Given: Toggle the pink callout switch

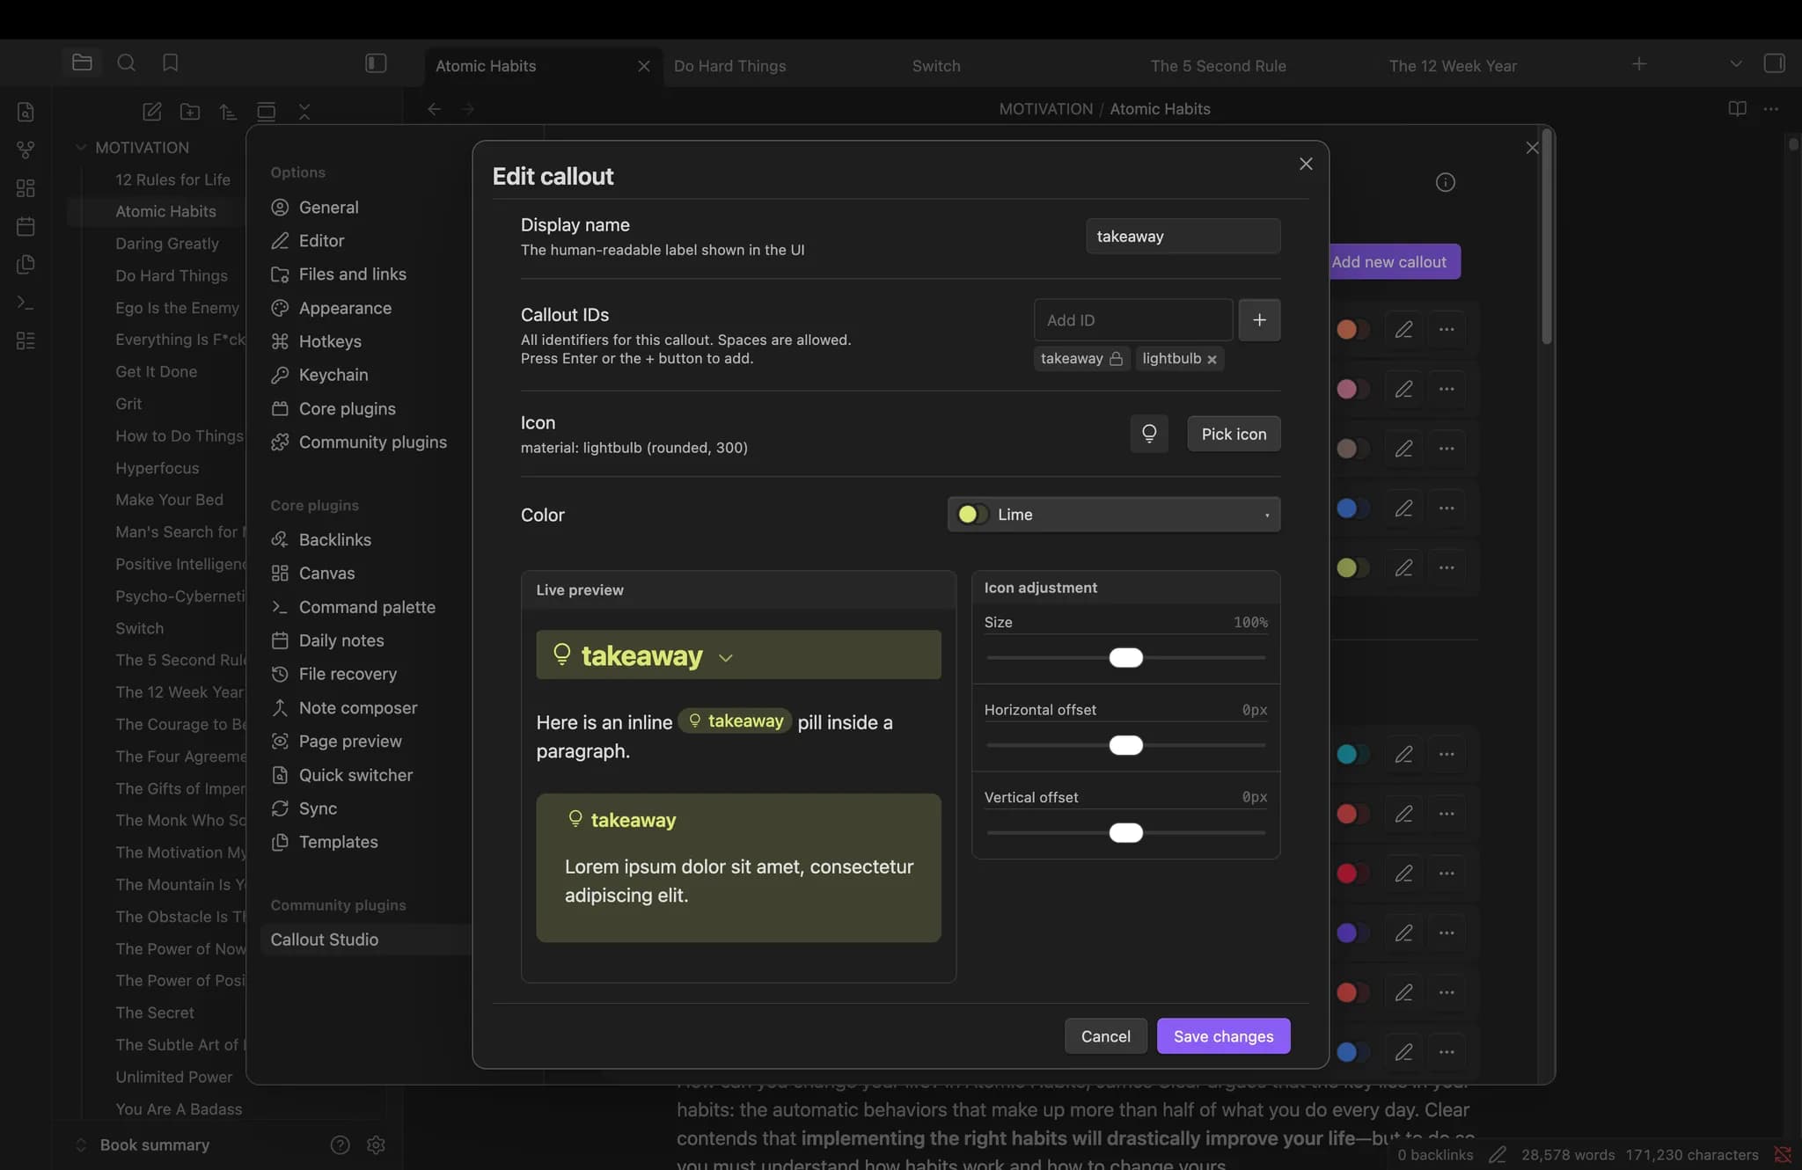Looking at the screenshot, I should click(x=1352, y=389).
